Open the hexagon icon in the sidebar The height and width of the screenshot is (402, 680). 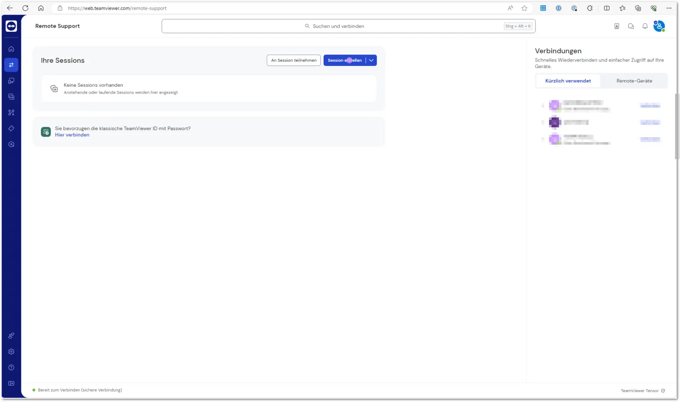pyautogui.click(x=11, y=144)
